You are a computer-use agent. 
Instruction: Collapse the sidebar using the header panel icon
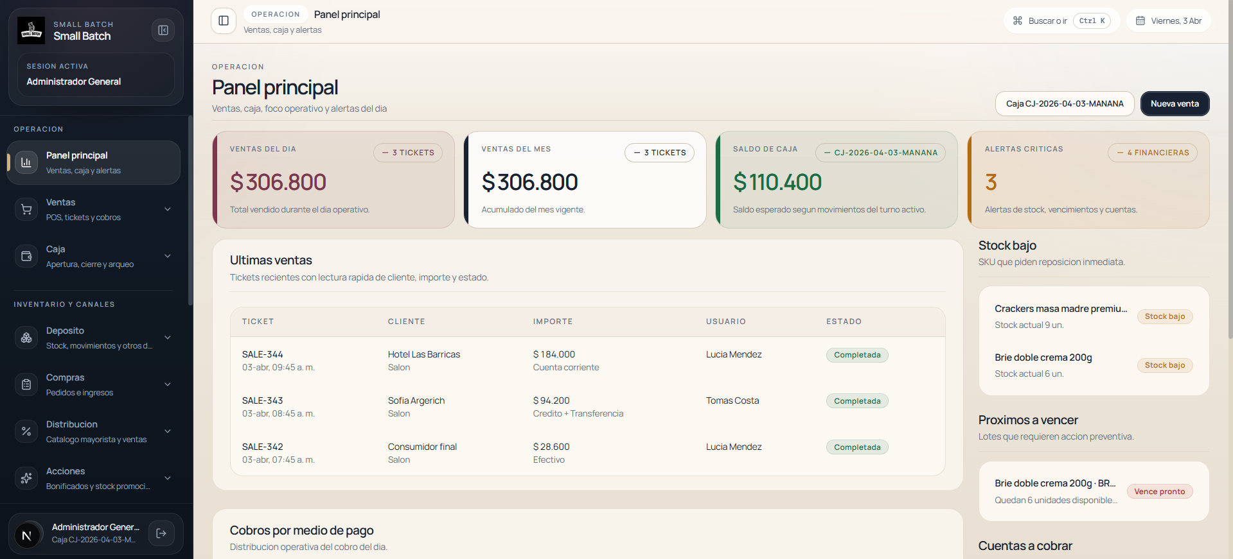point(163,30)
